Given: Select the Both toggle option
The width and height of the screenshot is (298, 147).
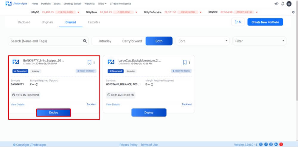Looking at the screenshot, I should point(159,41).
